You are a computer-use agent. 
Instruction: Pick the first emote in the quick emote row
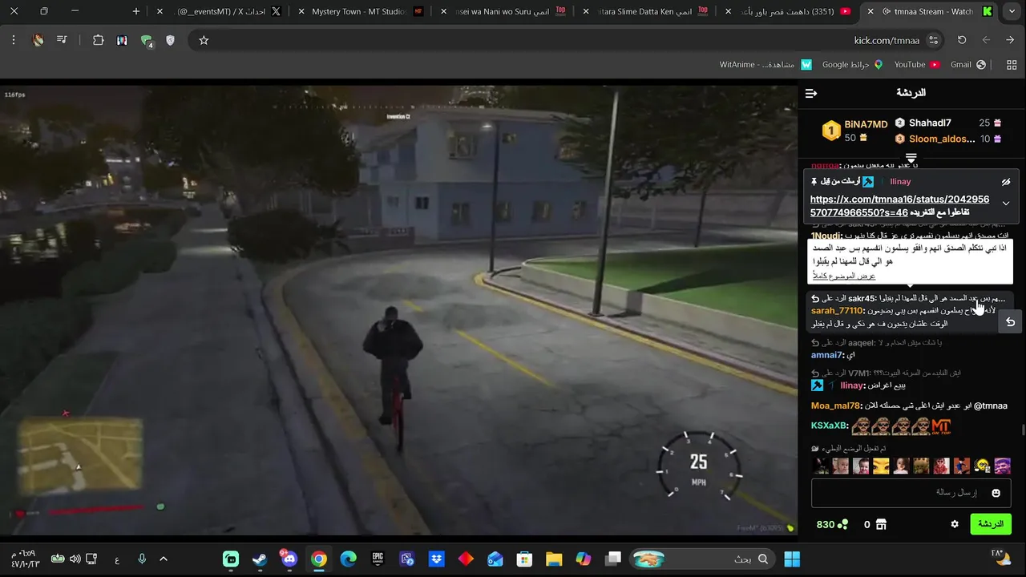pos(821,466)
